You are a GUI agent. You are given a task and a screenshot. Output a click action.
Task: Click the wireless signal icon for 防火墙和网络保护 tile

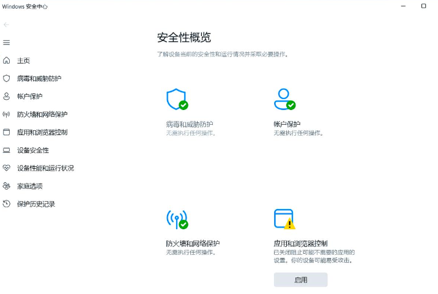click(x=176, y=219)
